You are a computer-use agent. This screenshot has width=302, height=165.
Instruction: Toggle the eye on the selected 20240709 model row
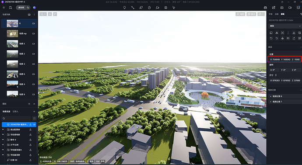(34, 125)
